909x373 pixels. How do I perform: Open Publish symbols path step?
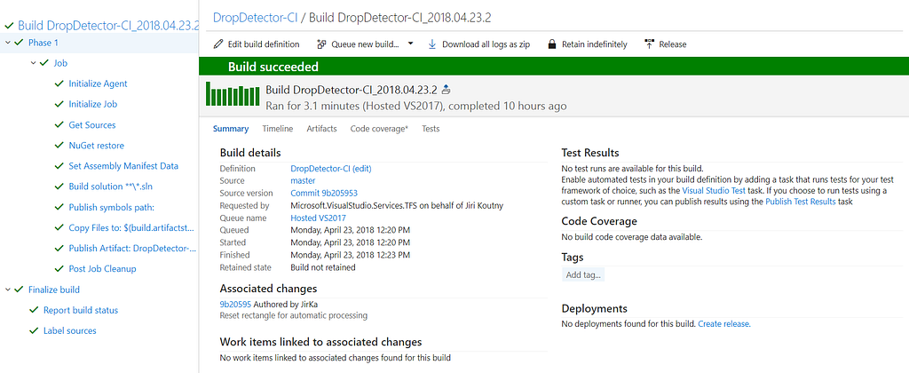tap(111, 207)
